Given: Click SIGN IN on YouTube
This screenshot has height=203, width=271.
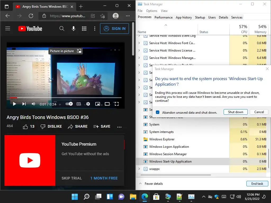Looking at the screenshot, I should coord(114,29).
